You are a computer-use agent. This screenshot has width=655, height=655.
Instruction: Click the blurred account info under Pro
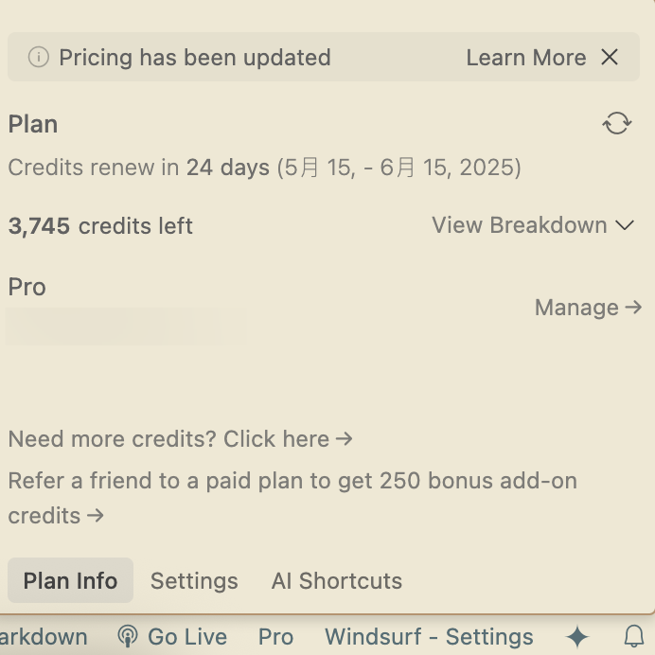tap(125, 327)
